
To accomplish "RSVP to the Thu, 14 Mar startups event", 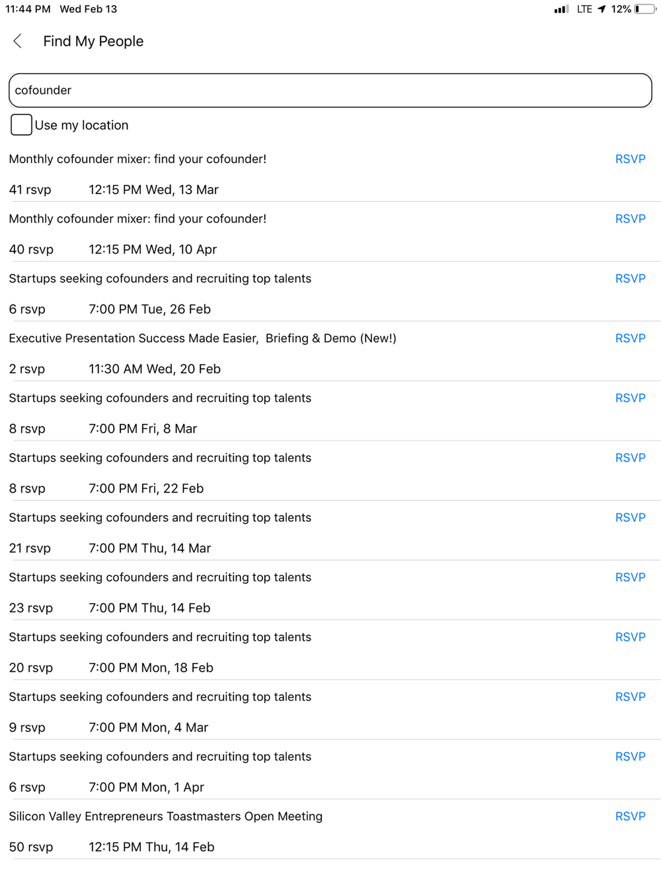I will [x=630, y=518].
